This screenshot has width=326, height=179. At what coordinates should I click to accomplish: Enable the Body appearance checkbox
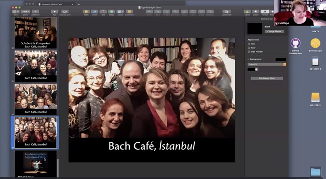249,48
